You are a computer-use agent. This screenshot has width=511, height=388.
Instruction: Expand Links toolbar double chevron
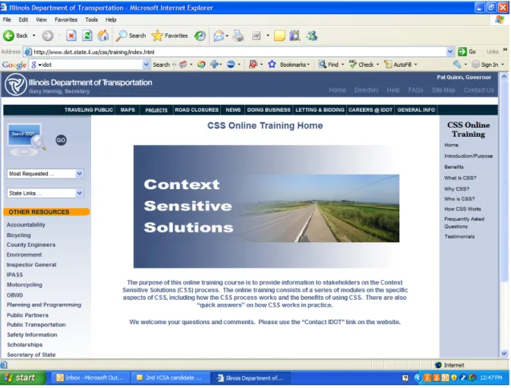point(505,50)
